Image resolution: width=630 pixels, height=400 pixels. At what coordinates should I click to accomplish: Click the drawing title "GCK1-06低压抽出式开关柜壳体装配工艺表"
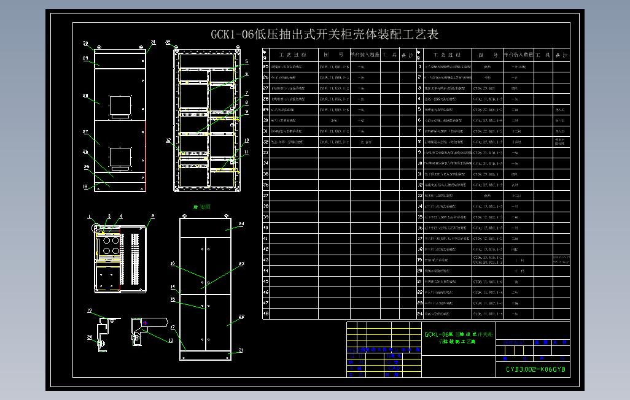coord(324,34)
